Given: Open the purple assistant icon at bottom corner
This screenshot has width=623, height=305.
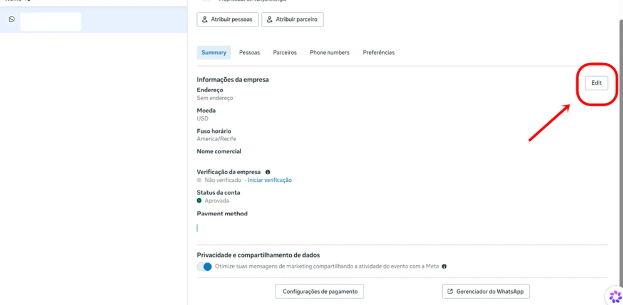Looking at the screenshot, I should pyautogui.click(x=615, y=297).
